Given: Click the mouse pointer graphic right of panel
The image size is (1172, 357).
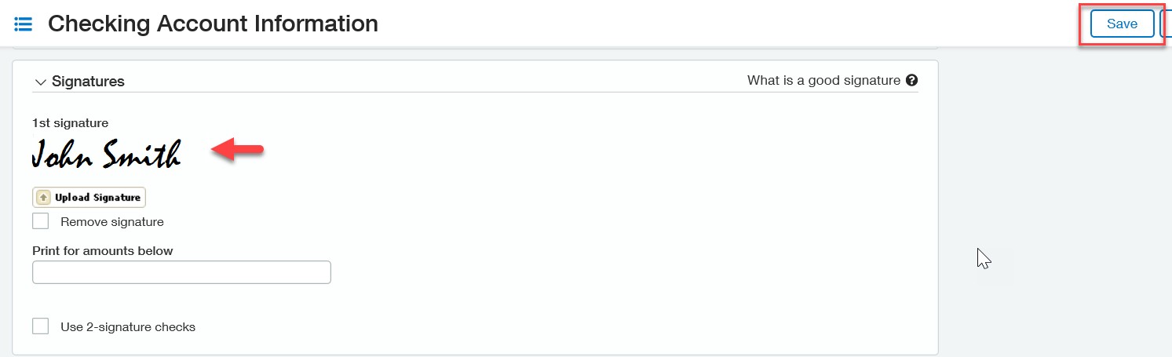Looking at the screenshot, I should coord(984,259).
